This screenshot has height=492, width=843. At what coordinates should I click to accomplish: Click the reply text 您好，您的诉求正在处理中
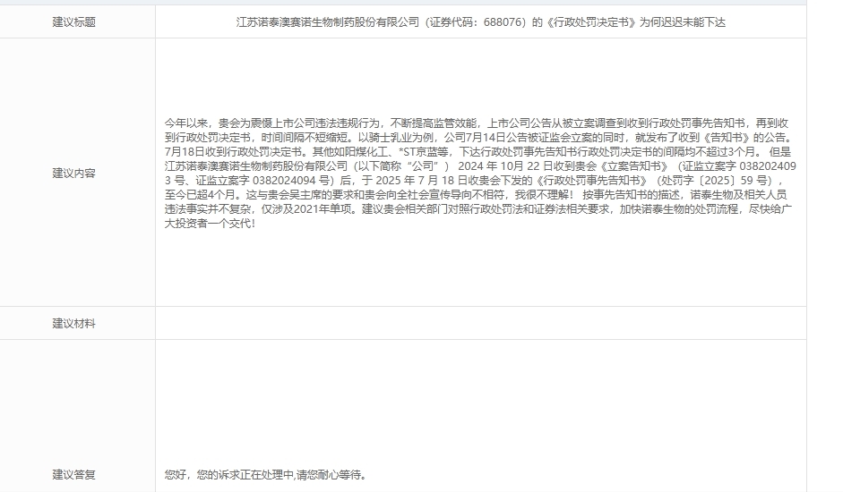click(x=266, y=475)
